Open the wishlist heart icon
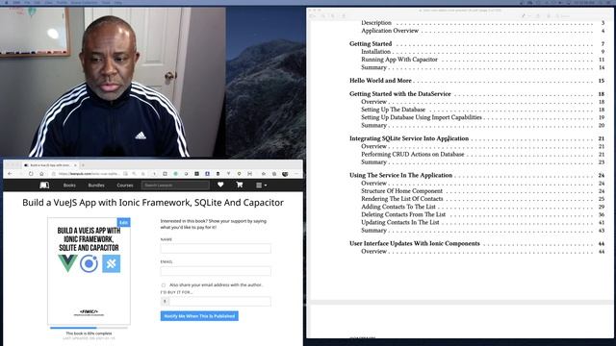The image size is (616, 346). pos(220,185)
